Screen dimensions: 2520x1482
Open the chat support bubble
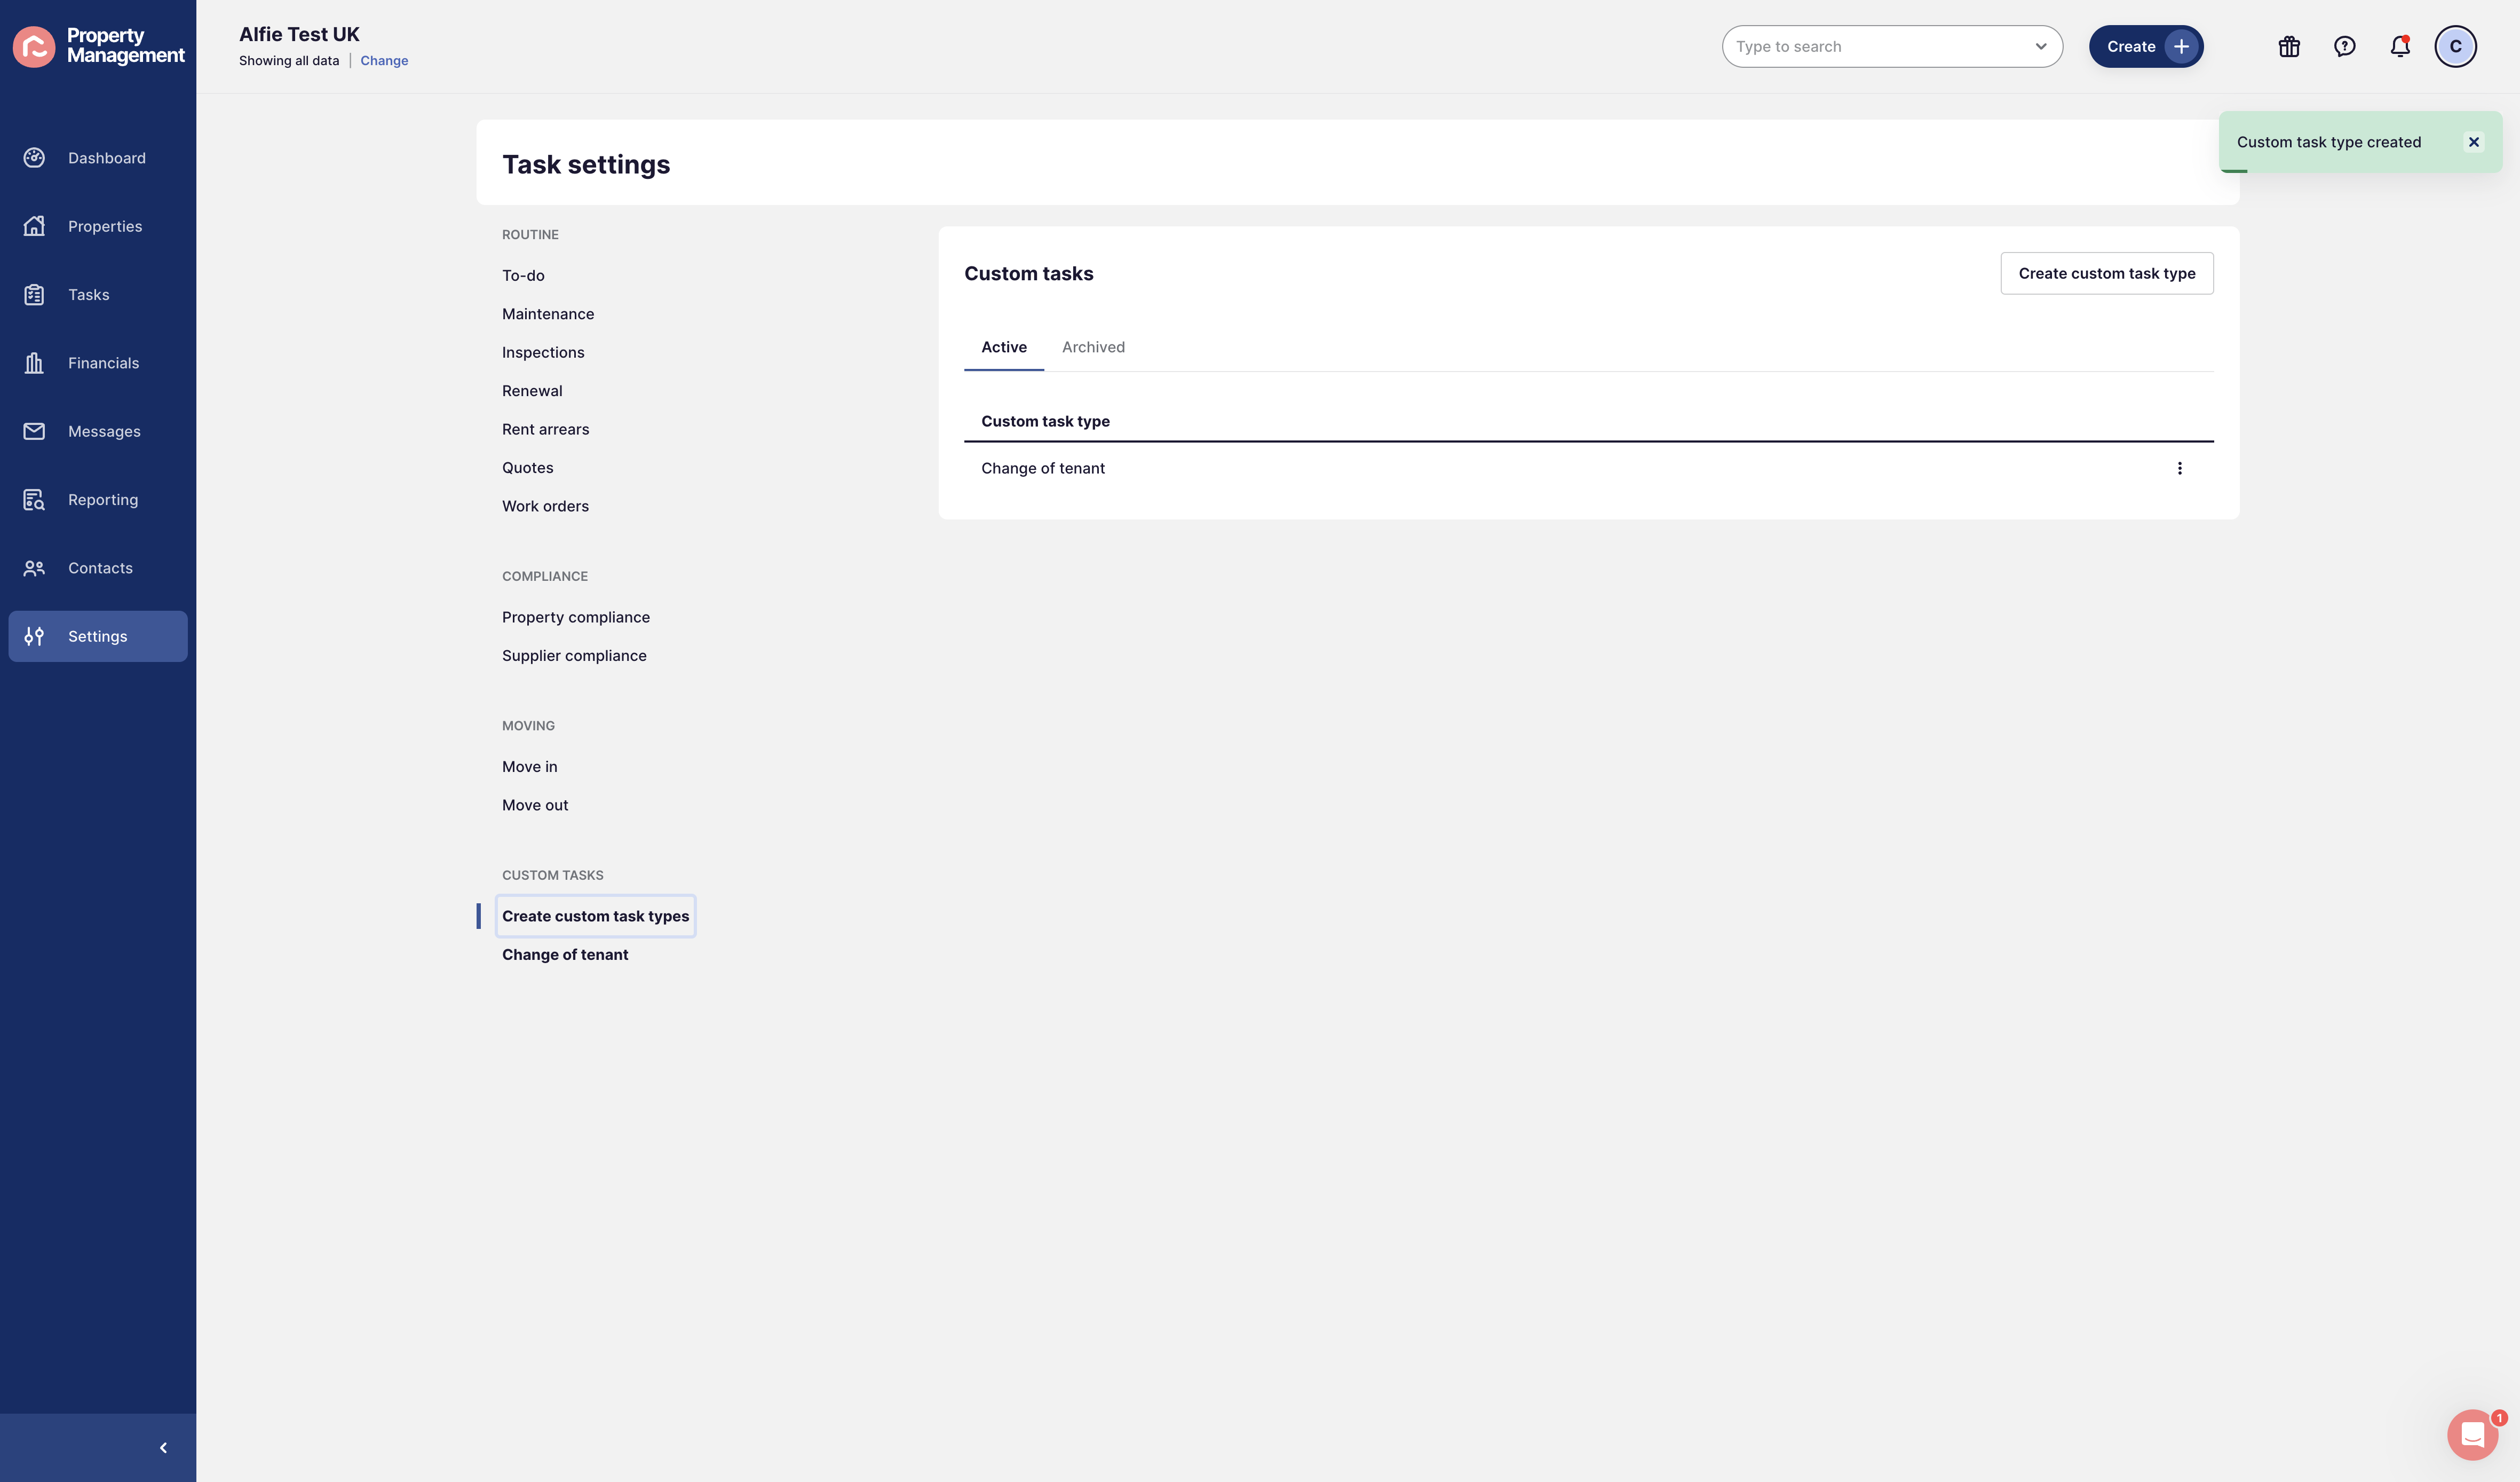[2472, 1434]
